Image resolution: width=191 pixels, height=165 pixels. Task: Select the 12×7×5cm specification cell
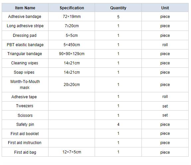click(72, 152)
